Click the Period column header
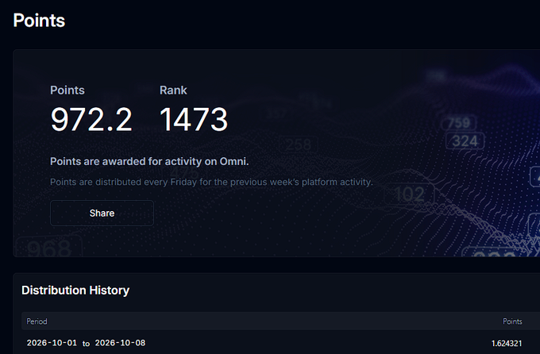This screenshot has height=354, width=540. point(37,321)
